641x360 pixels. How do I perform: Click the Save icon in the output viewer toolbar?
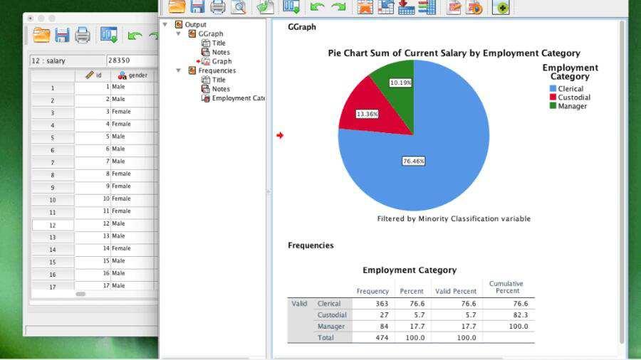pos(197,7)
